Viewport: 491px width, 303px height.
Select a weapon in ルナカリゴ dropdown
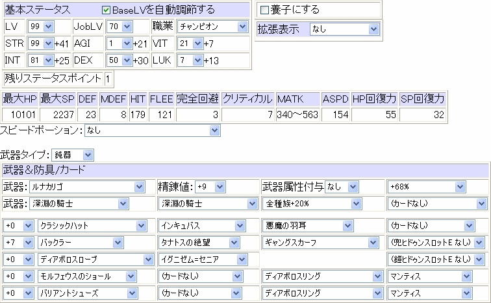coord(87,187)
